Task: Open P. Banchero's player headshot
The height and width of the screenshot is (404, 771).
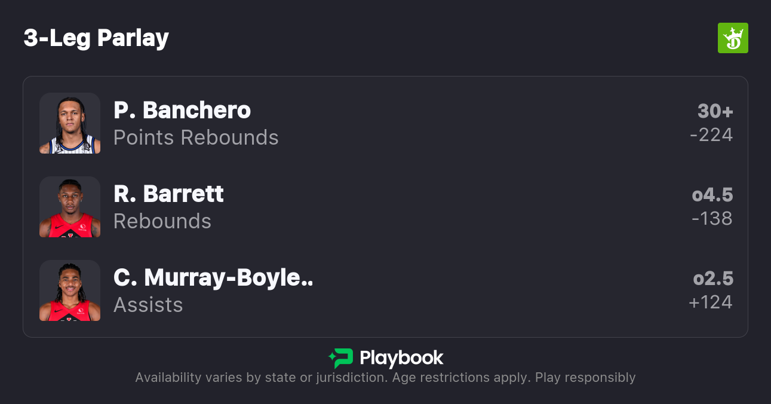Action: pos(70,123)
